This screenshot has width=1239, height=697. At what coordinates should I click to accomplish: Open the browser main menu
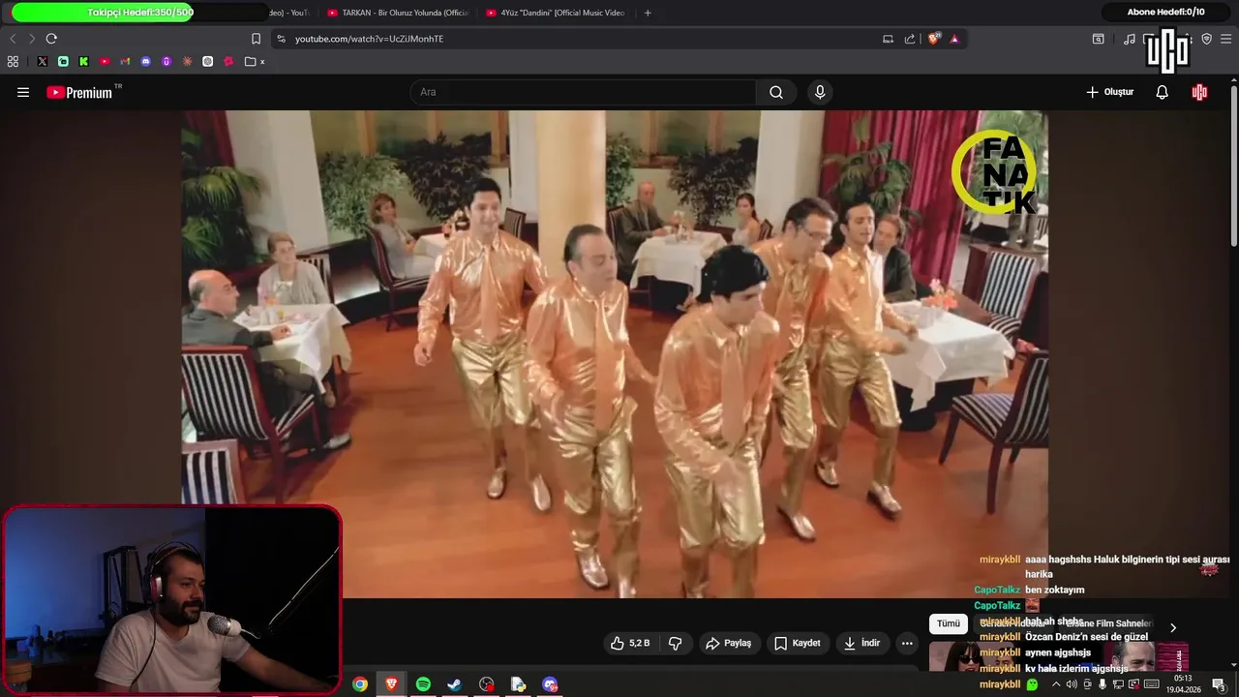tap(1225, 39)
